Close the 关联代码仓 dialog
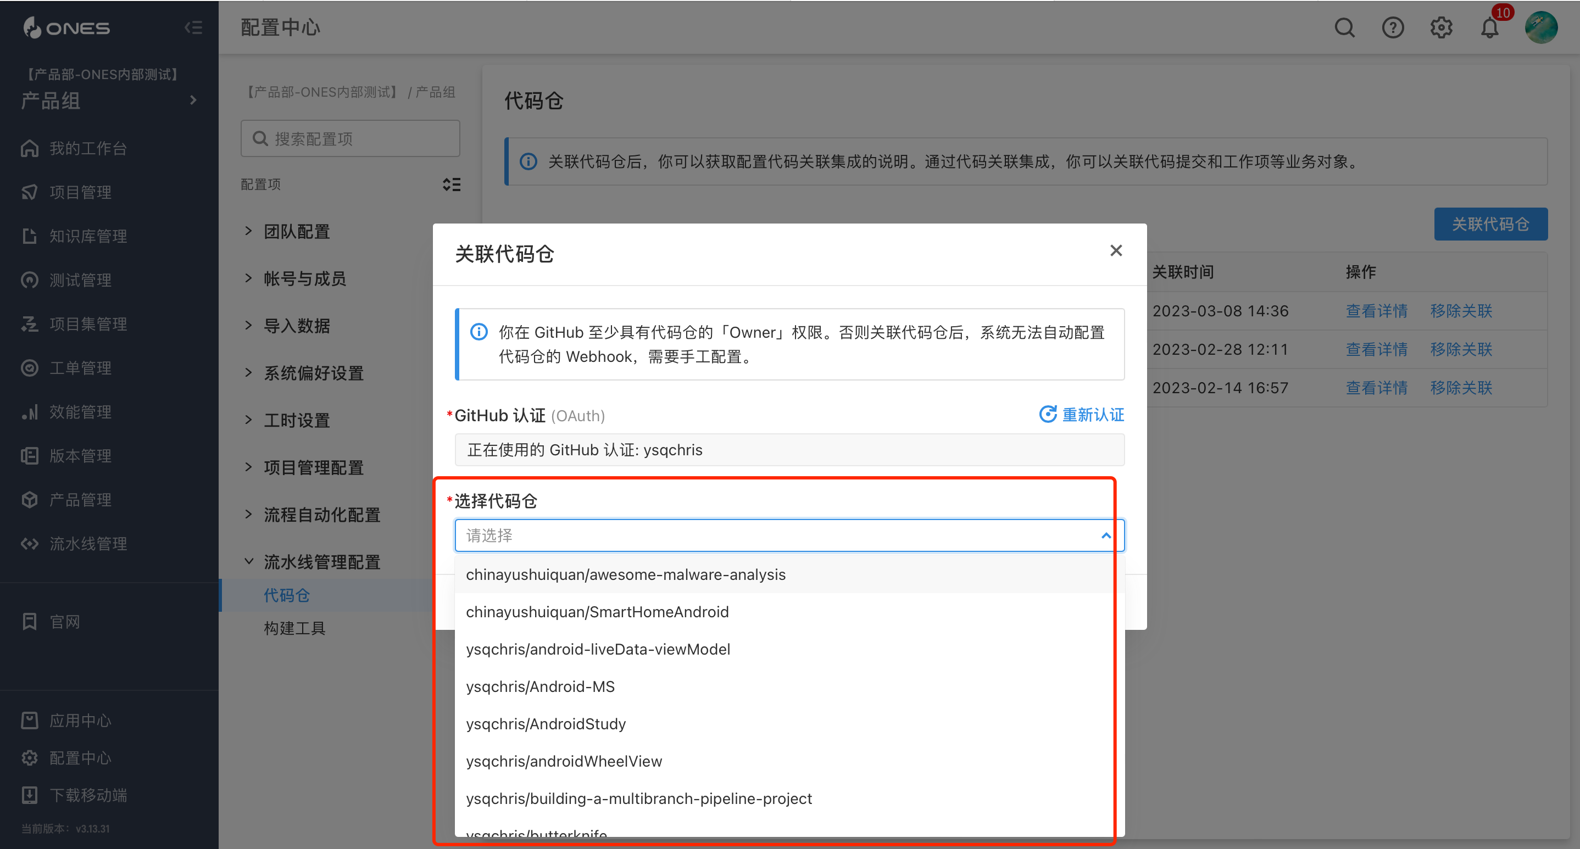 (1116, 251)
